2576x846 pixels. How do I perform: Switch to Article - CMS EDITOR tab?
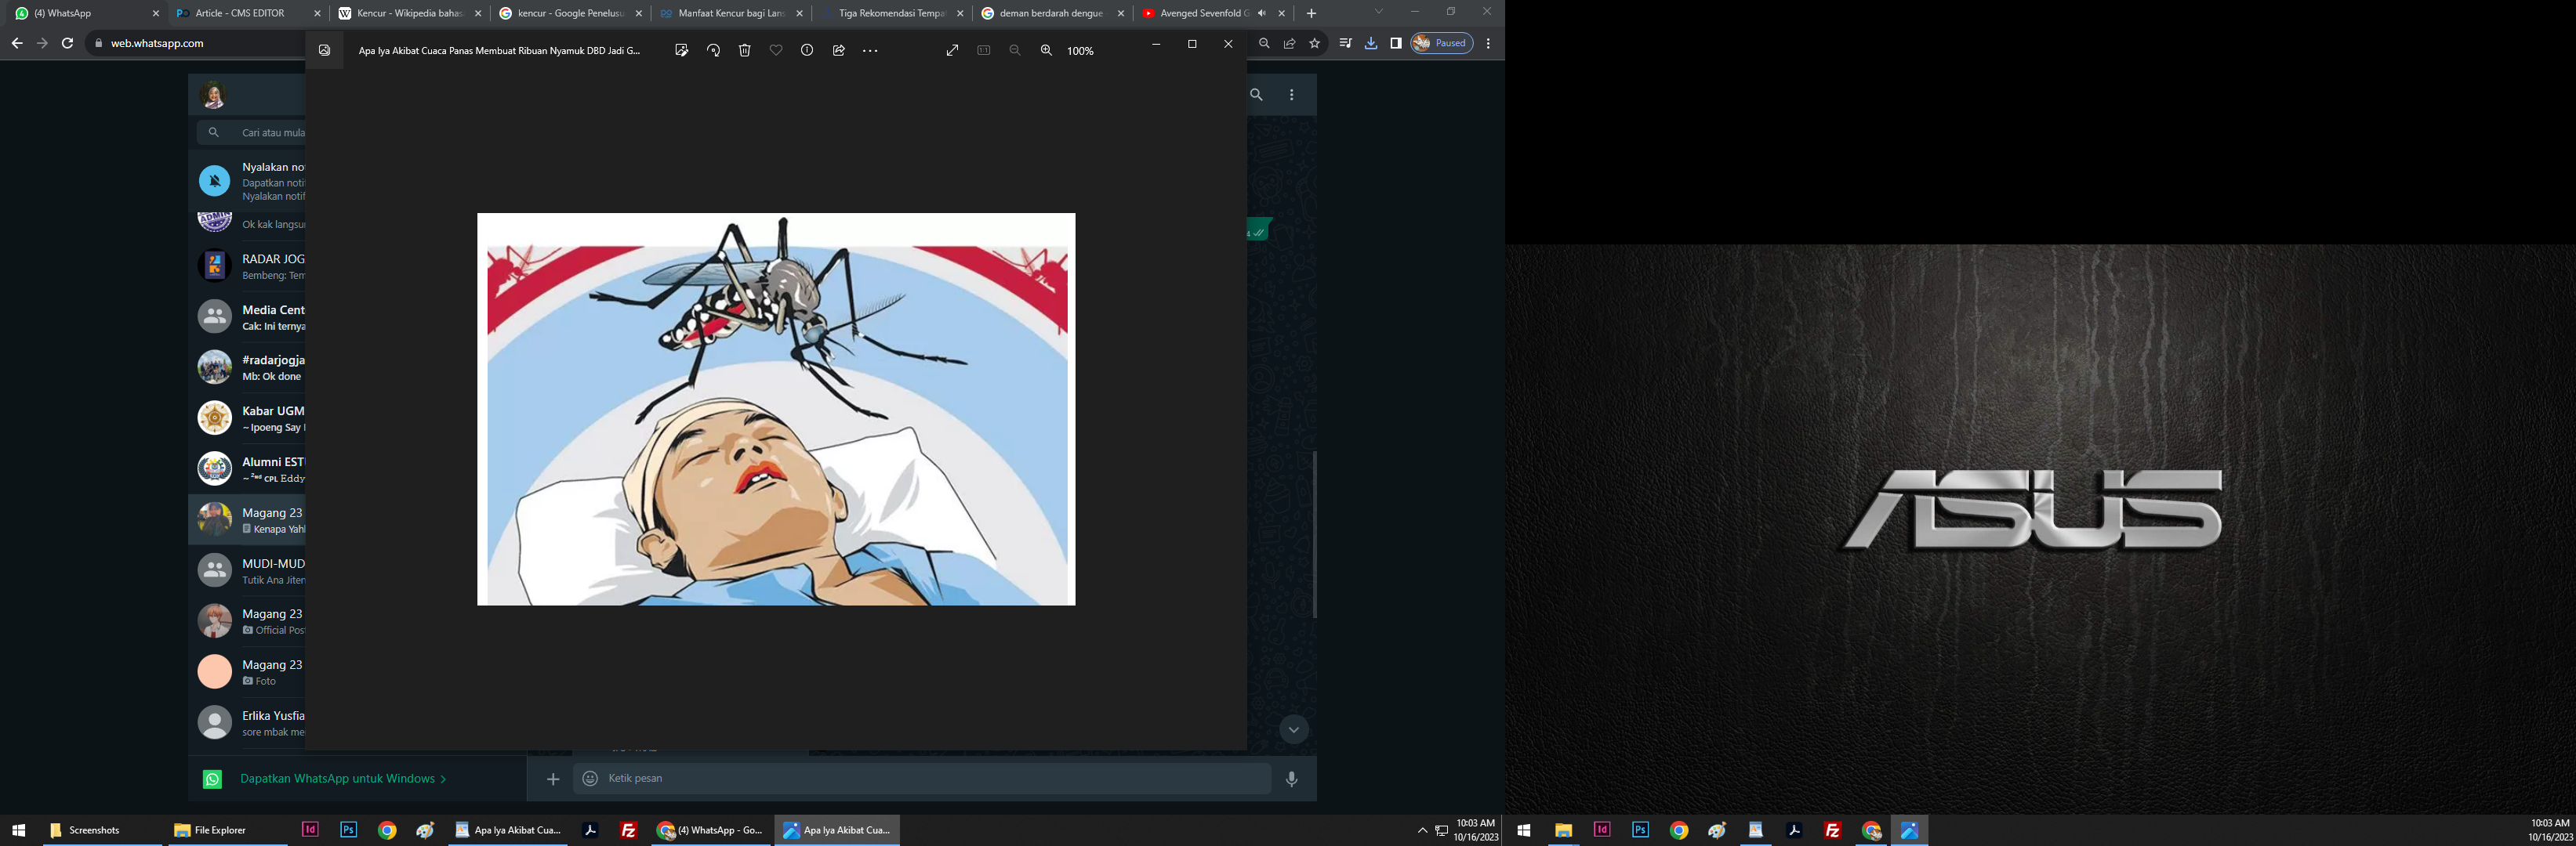click(240, 13)
